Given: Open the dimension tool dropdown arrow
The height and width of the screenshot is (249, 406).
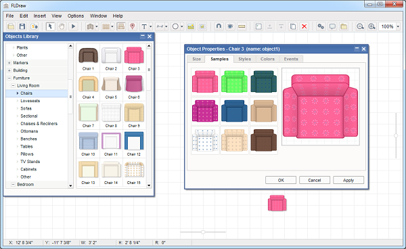Looking at the screenshot, I should [x=166, y=26].
